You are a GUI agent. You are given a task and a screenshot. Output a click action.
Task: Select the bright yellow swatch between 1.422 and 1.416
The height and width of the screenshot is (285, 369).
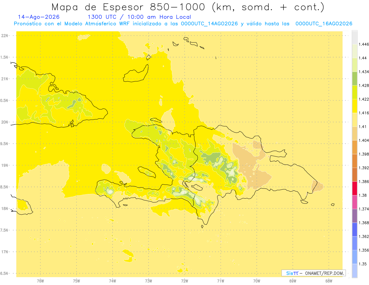tap(355, 106)
